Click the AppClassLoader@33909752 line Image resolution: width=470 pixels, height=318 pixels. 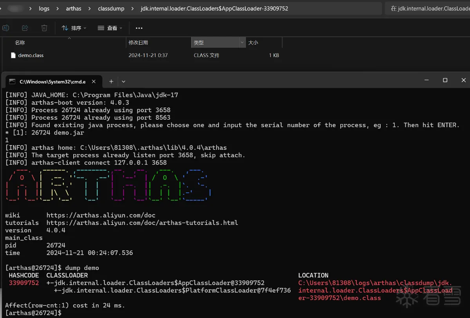coord(155,283)
